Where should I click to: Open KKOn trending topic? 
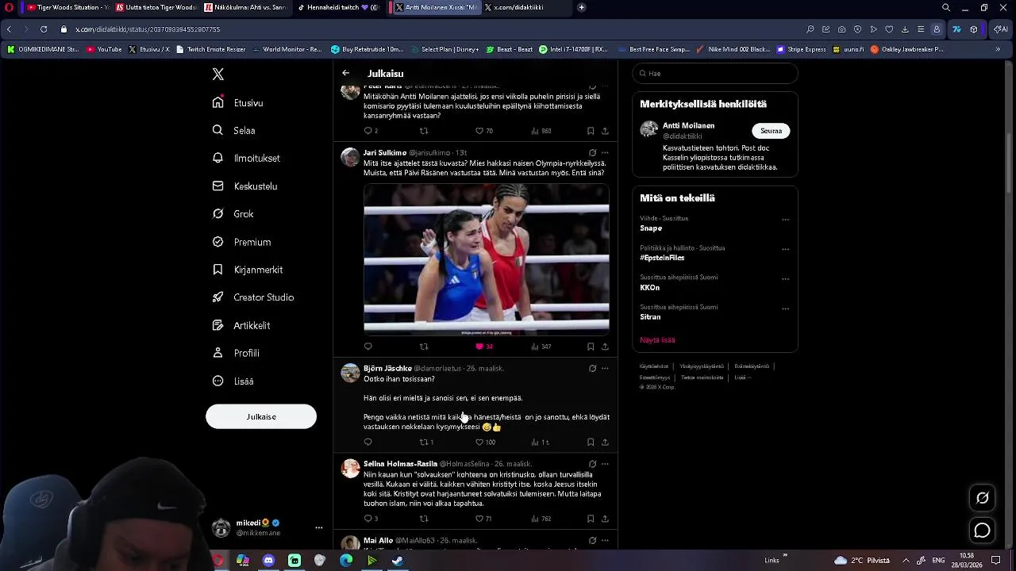point(650,287)
